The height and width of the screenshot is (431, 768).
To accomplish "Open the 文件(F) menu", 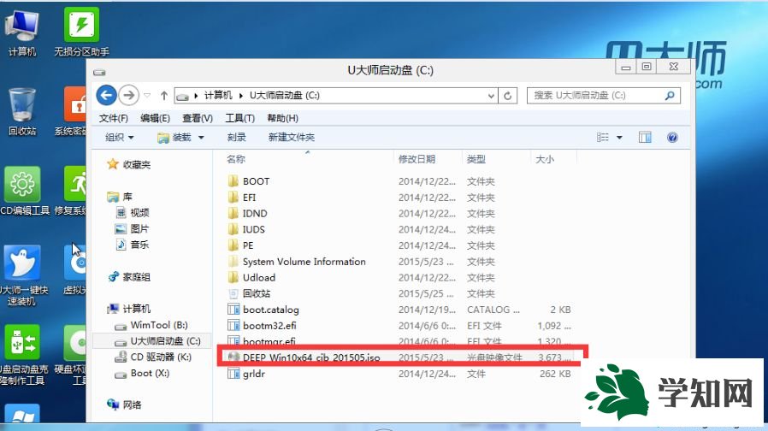I will pos(113,118).
